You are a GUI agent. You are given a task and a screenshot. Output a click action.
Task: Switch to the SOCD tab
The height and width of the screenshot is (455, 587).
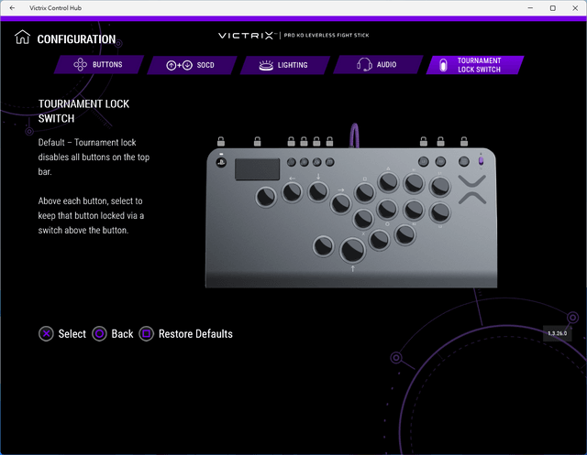point(192,65)
